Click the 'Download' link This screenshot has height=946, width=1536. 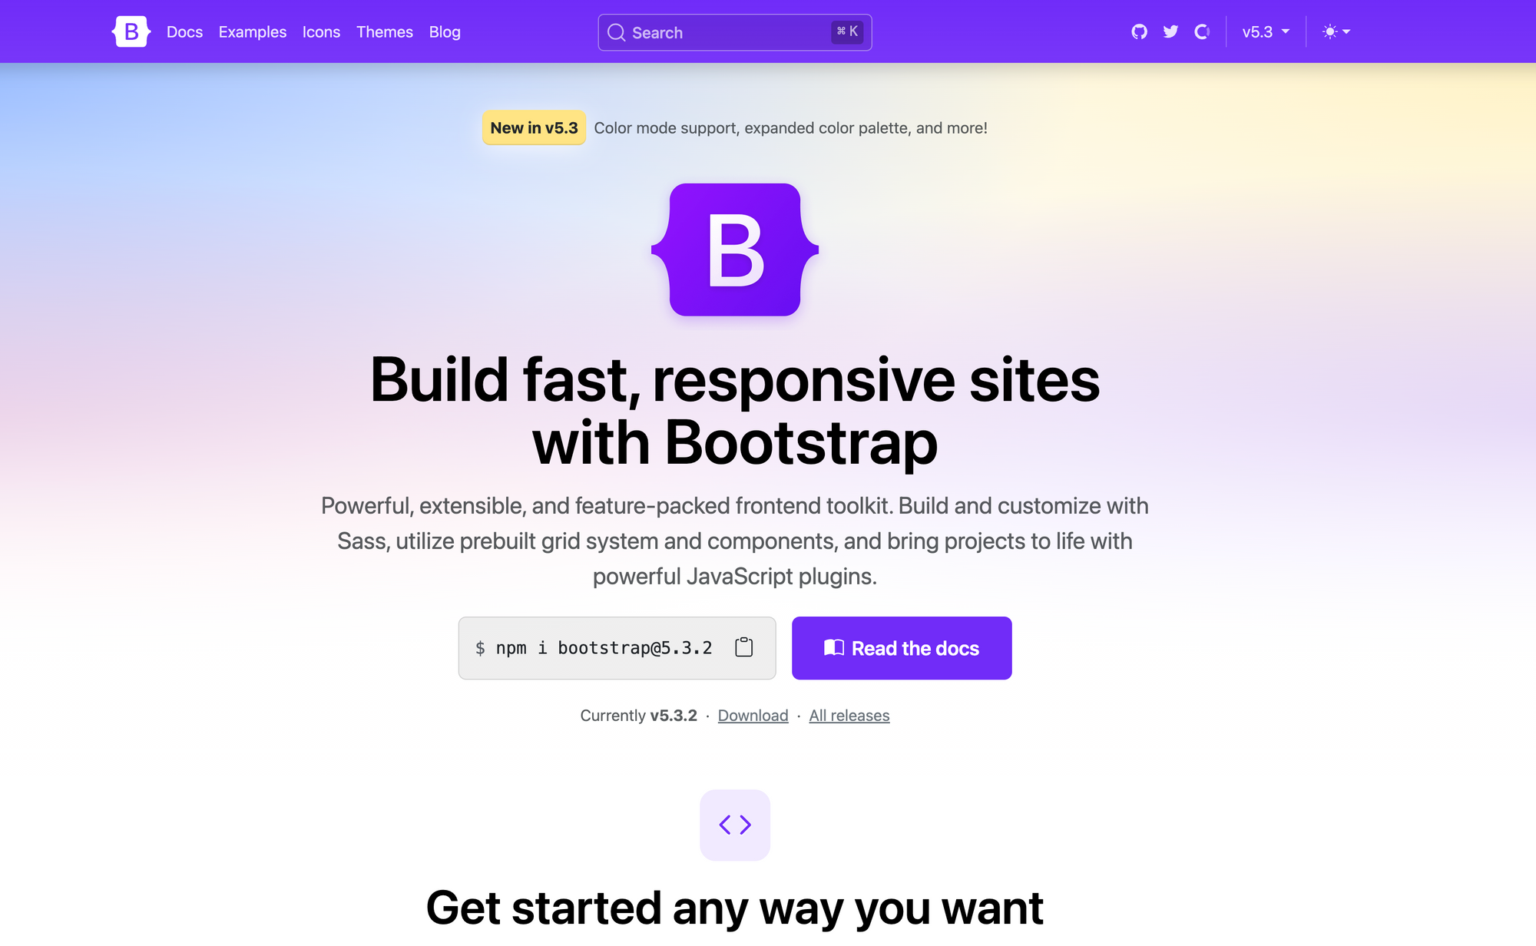click(753, 716)
